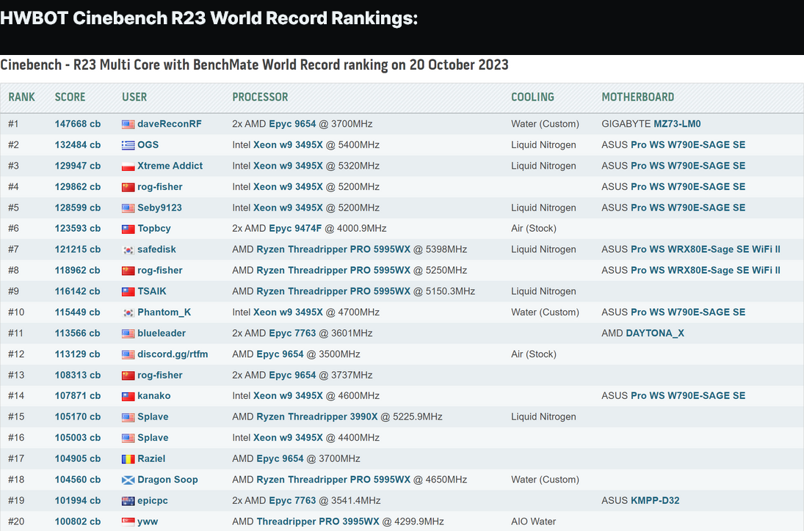This screenshot has width=804, height=531.
Task: Click the COOLING column header
Action: pyautogui.click(x=532, y=98)
